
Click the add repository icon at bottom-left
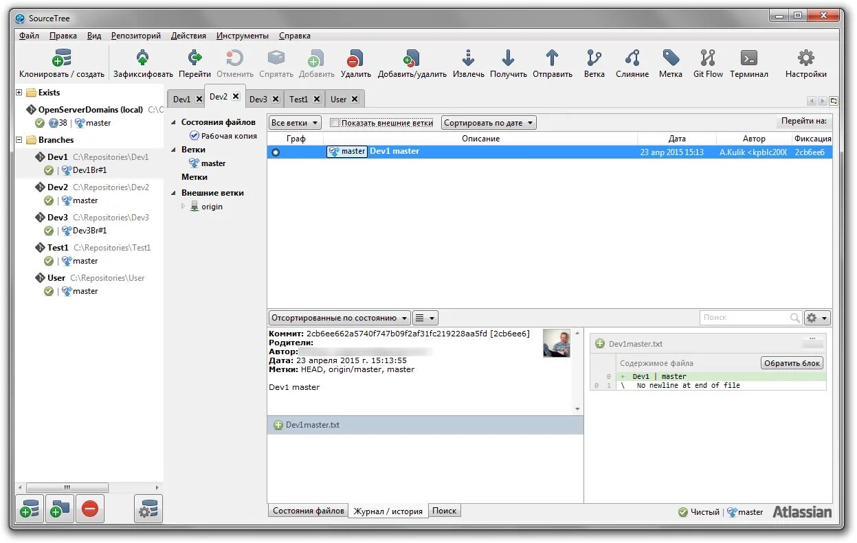pos(30,509)
